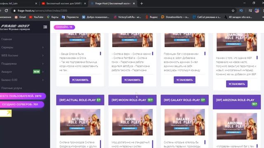Close the YouTube SAMP hosting tab

[85, 3]
